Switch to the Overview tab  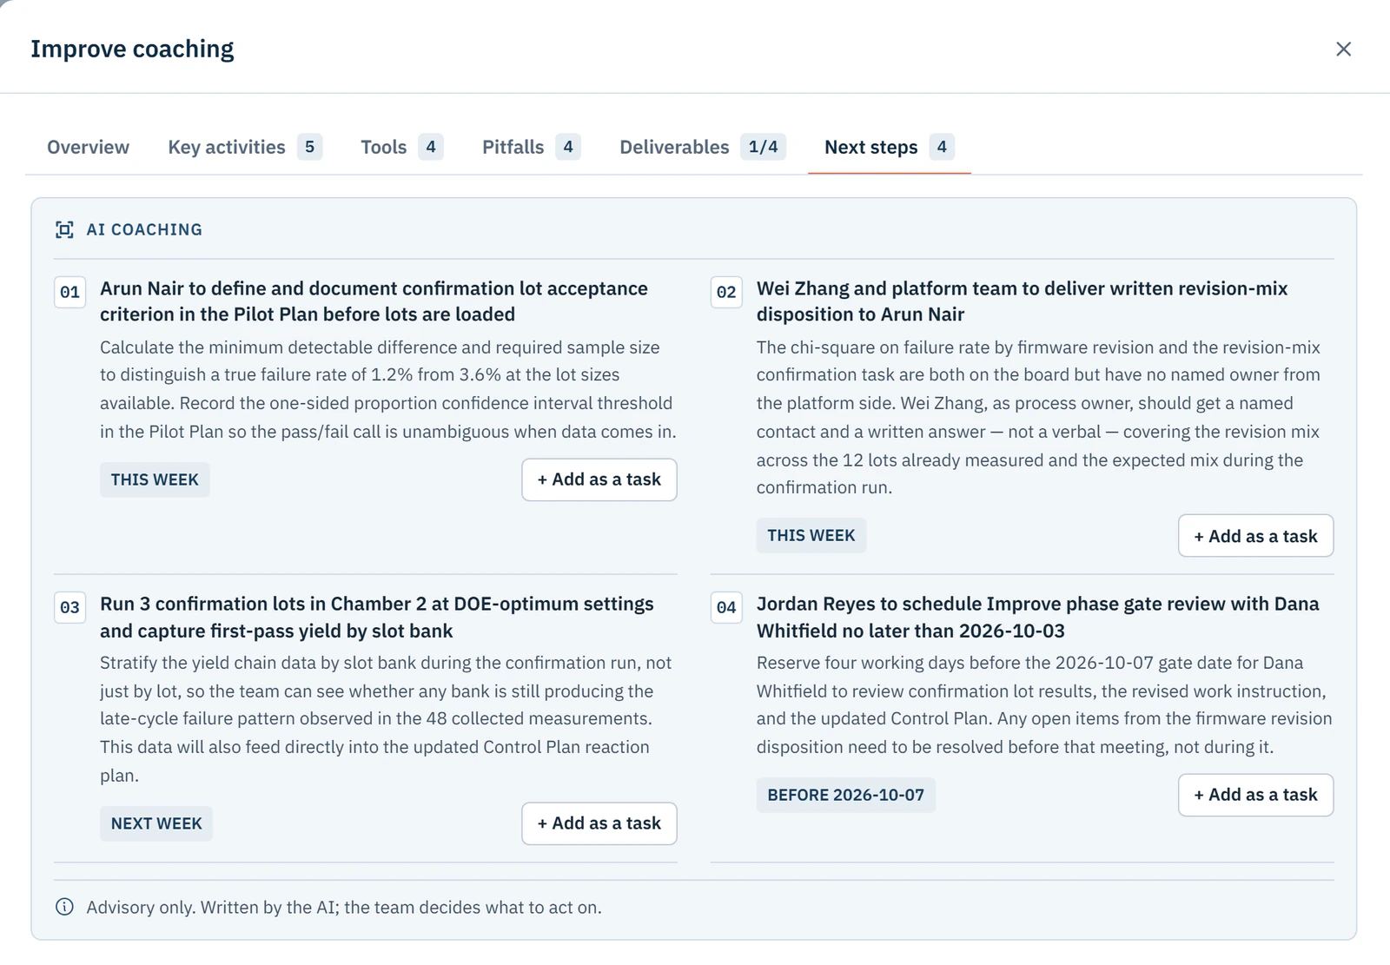[88, 147]
